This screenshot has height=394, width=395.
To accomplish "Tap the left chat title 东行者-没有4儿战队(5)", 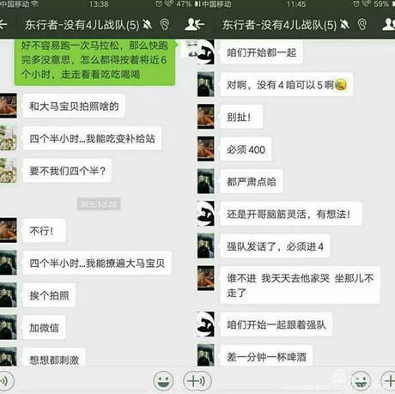I will point(82,25).
